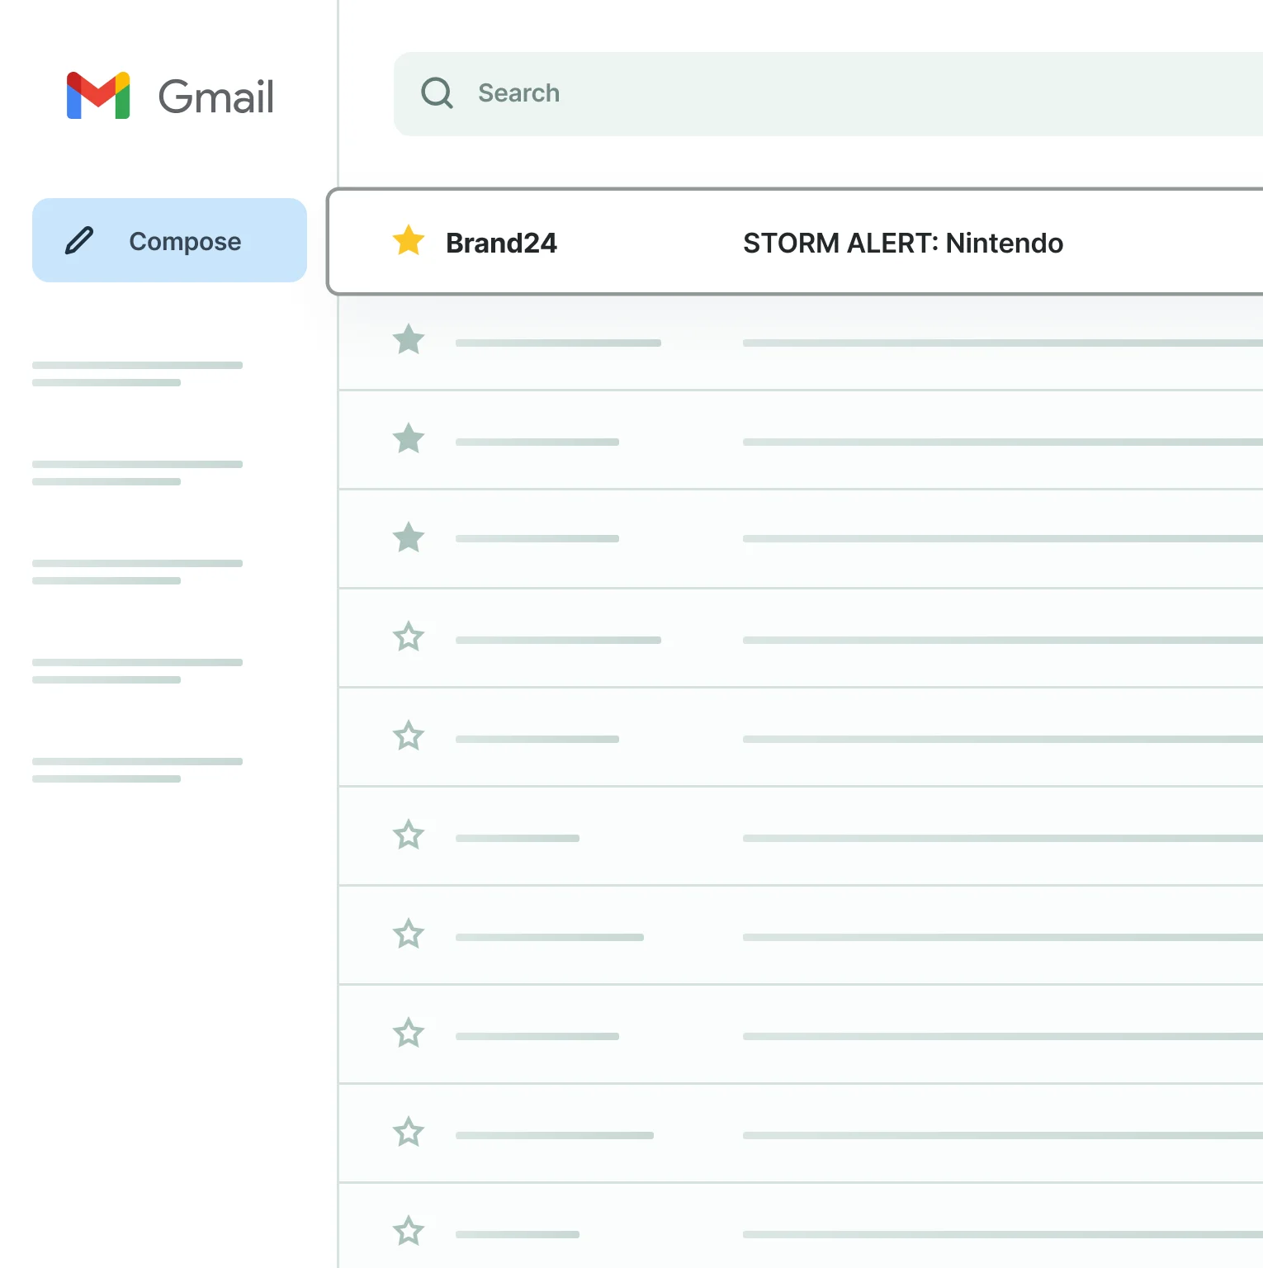1263x1268 pixels.
Task: Click the magnifying glass search icon
Action: [x=437, y=93]
